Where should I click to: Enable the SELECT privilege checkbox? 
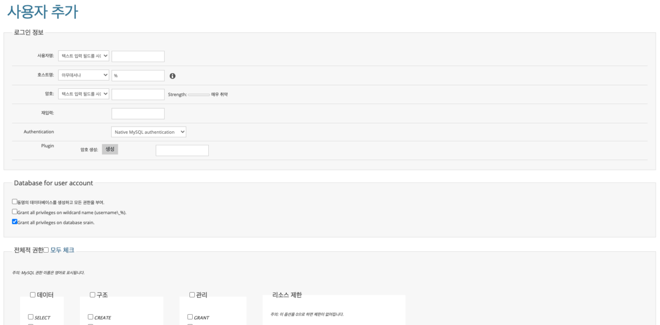coord(31,317)
